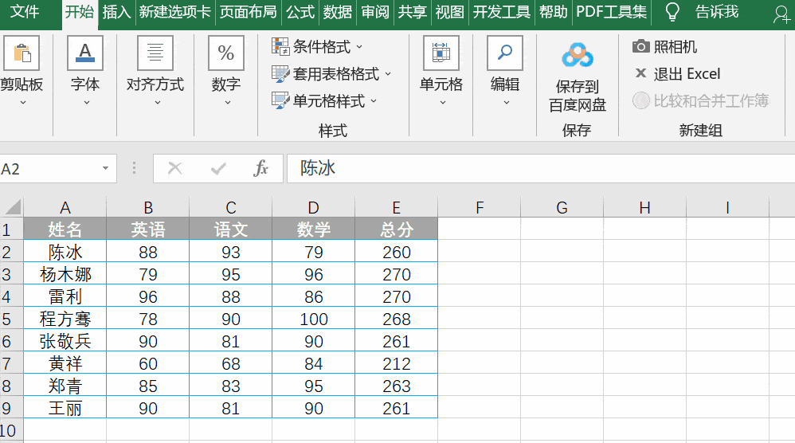
Task: Click cell containing 王丽
Action: tap(65, 408)
